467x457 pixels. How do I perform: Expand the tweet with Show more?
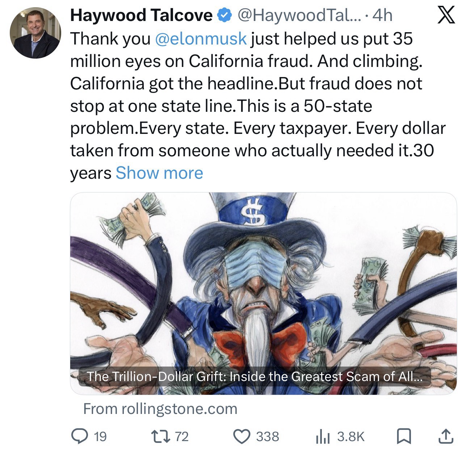click(159, 173)
